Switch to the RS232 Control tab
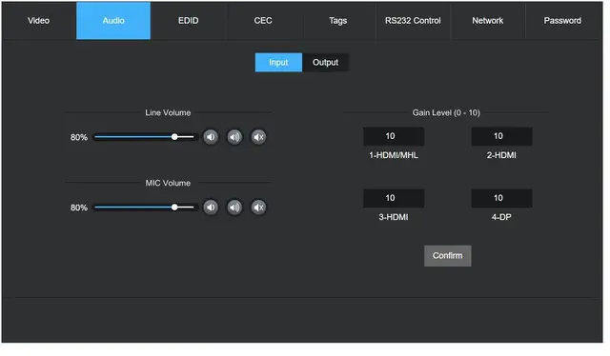The image size is (610, 356). point(413,21)
